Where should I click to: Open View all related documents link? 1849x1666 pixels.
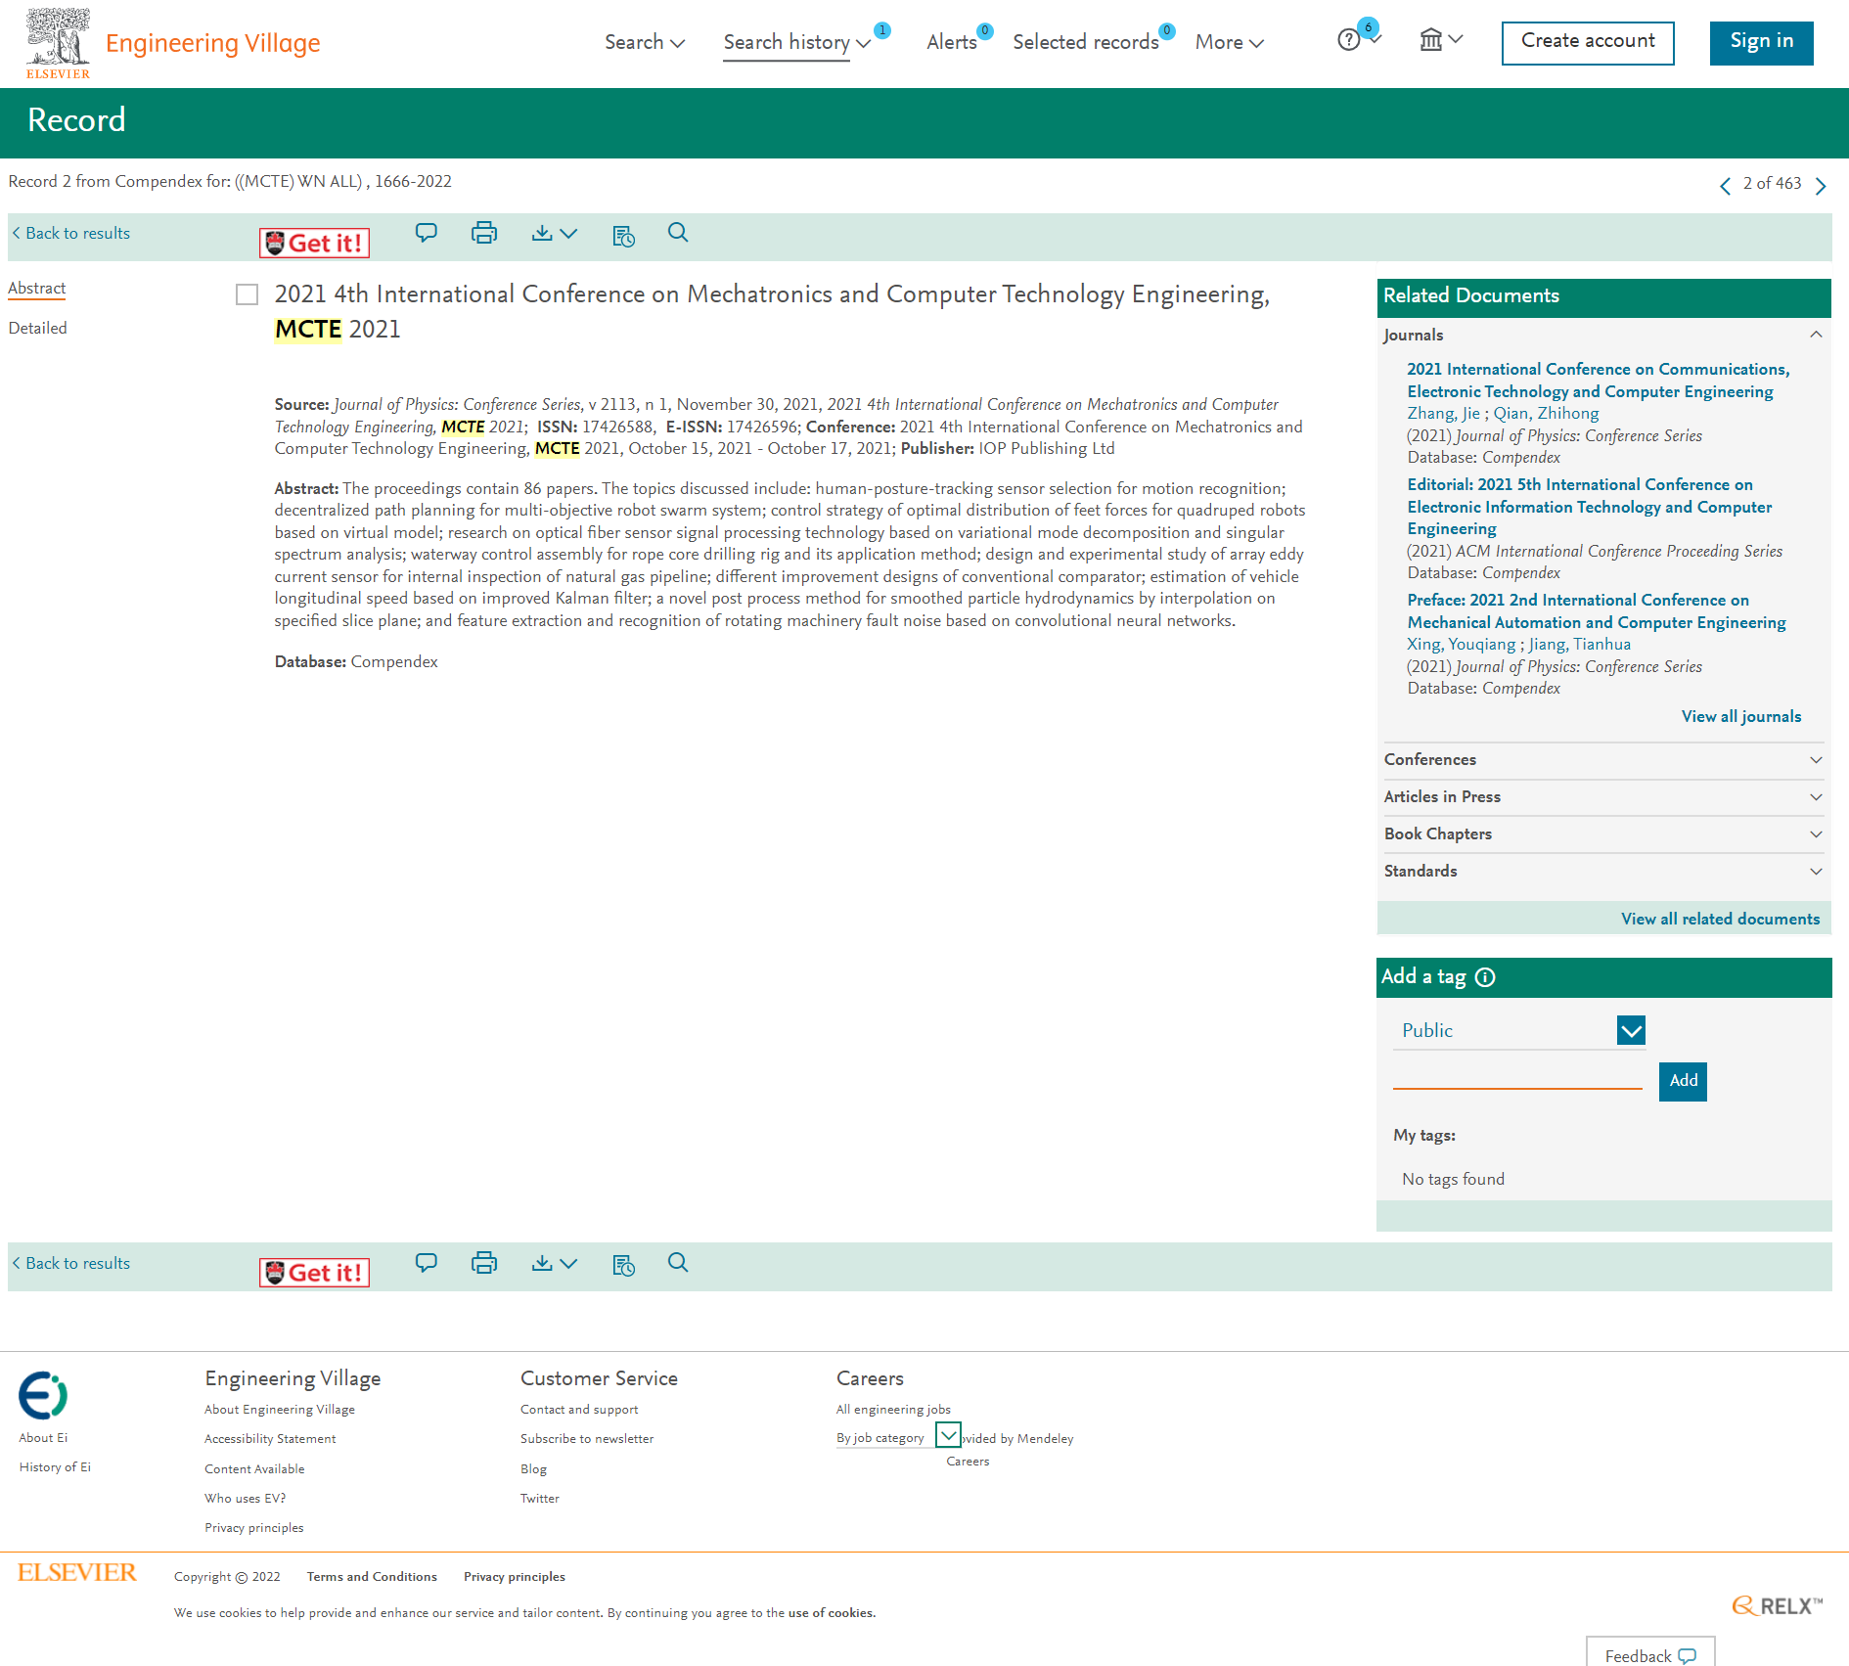[1720, 920]
